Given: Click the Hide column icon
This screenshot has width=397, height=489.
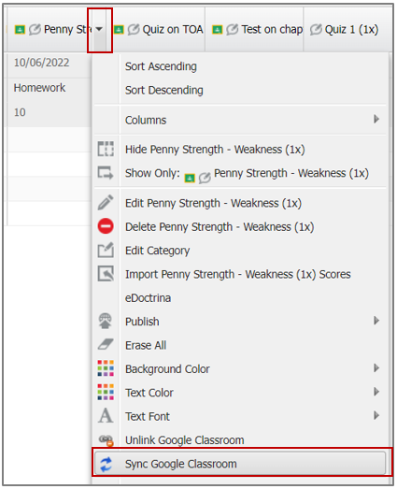Looking at the screenshot, I should (x=106, y=149).
